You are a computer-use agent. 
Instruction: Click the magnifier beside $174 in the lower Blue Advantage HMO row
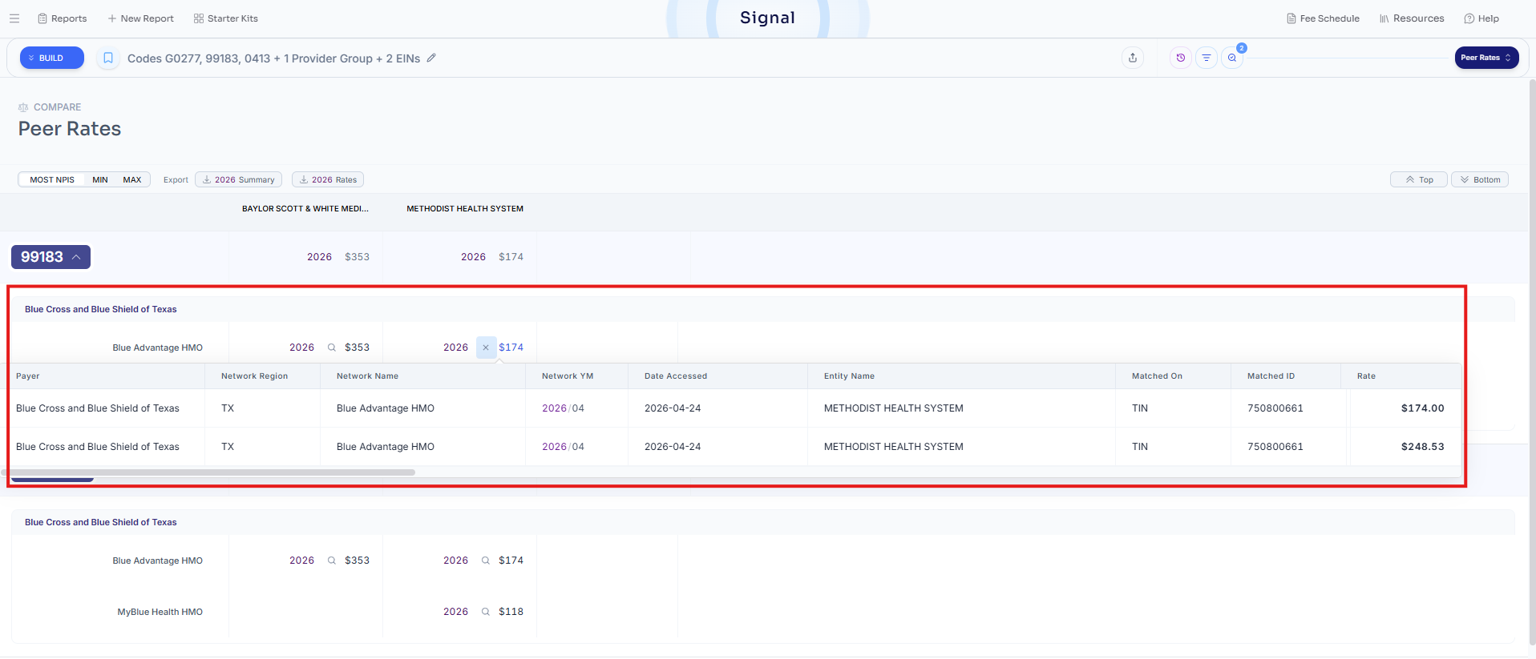[486, 561]
